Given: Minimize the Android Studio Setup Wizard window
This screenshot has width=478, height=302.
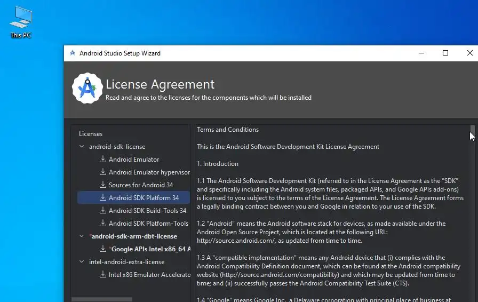Looking at the screenshot, I should (421, 53).
